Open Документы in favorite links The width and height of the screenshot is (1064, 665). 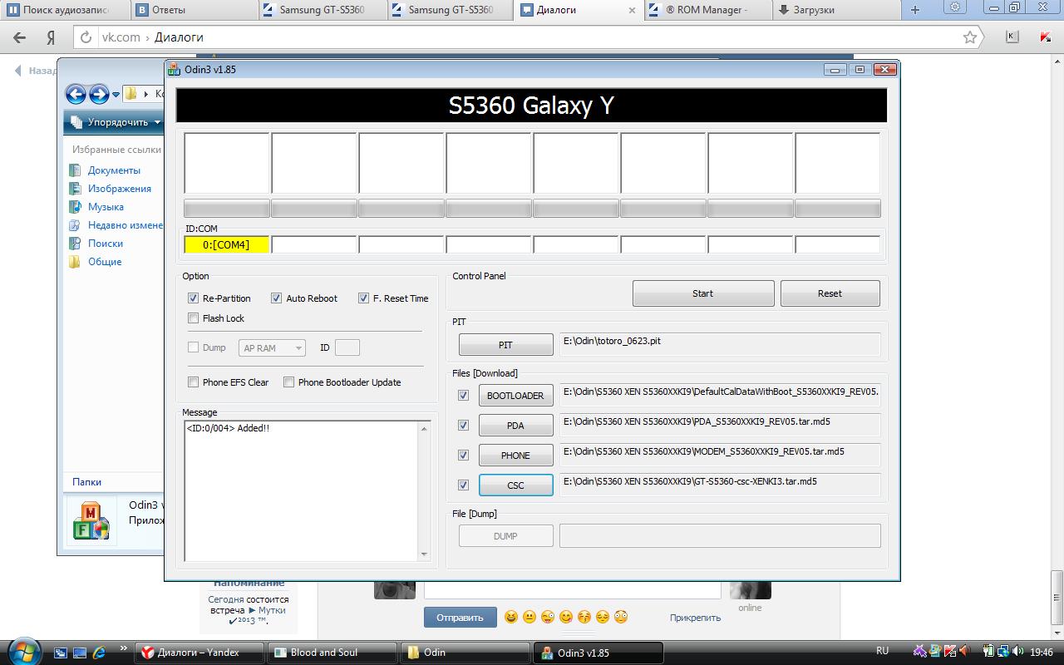pos(114,170)
